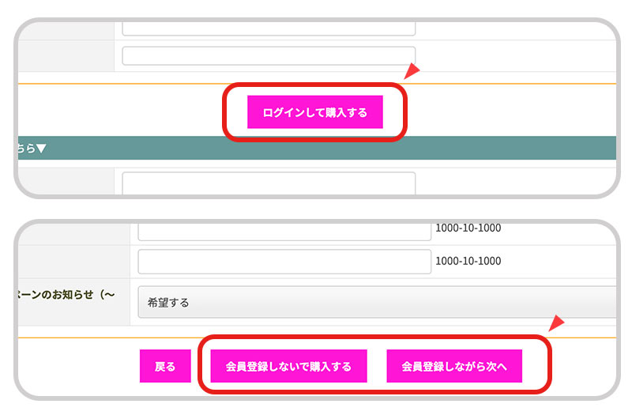Focus the text field directly above 希望する dropdown

284,262
